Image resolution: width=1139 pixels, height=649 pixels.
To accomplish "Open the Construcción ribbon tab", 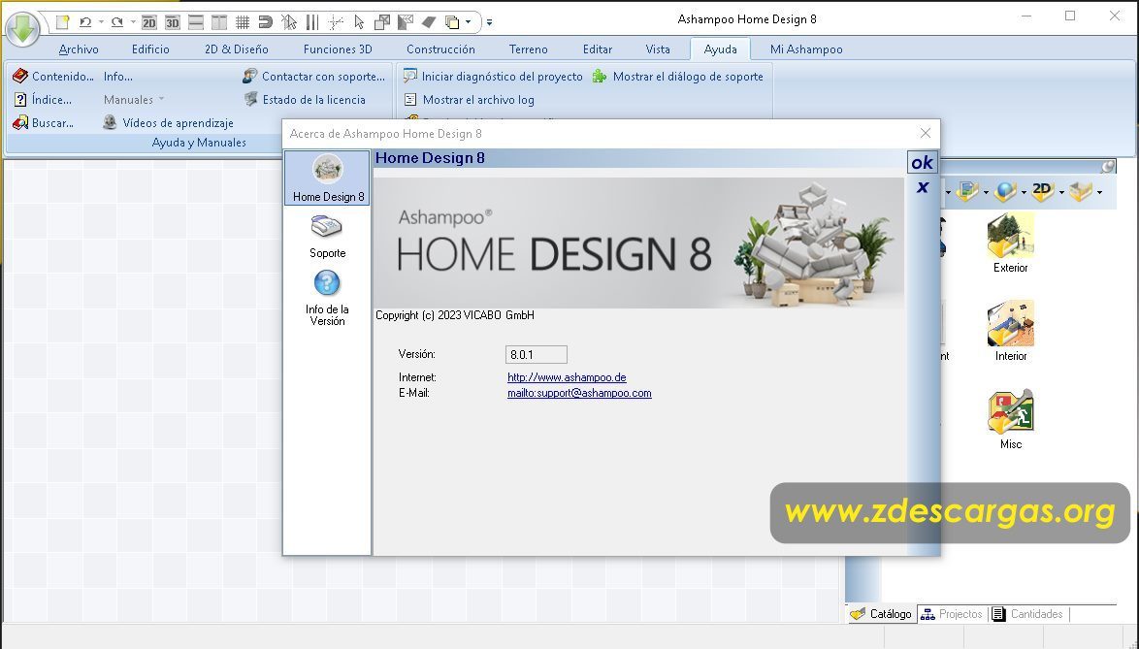I will (x=440, y=49).
